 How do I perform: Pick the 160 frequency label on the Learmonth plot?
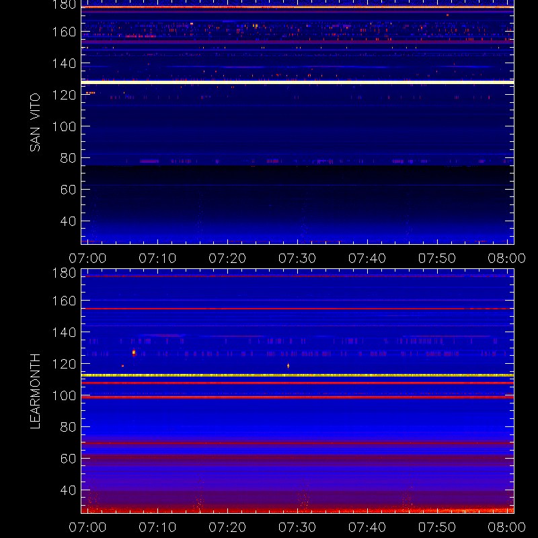(64, 301)
